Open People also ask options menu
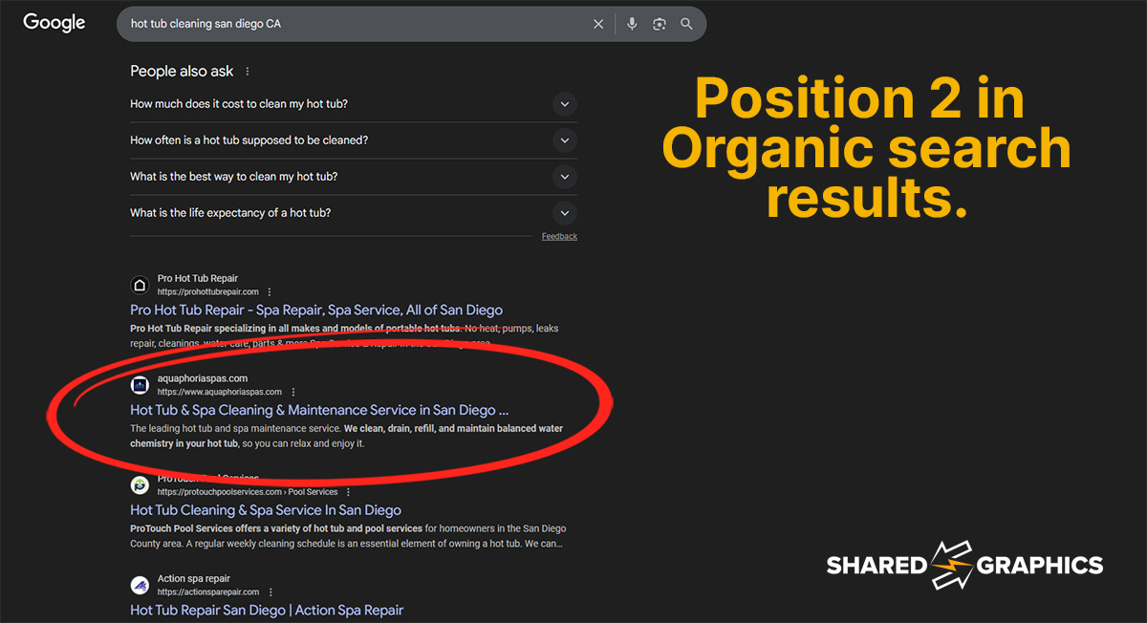 tap(248, 72)
